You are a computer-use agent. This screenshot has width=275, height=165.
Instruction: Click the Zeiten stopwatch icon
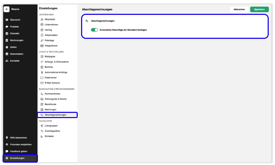point(7,47)
